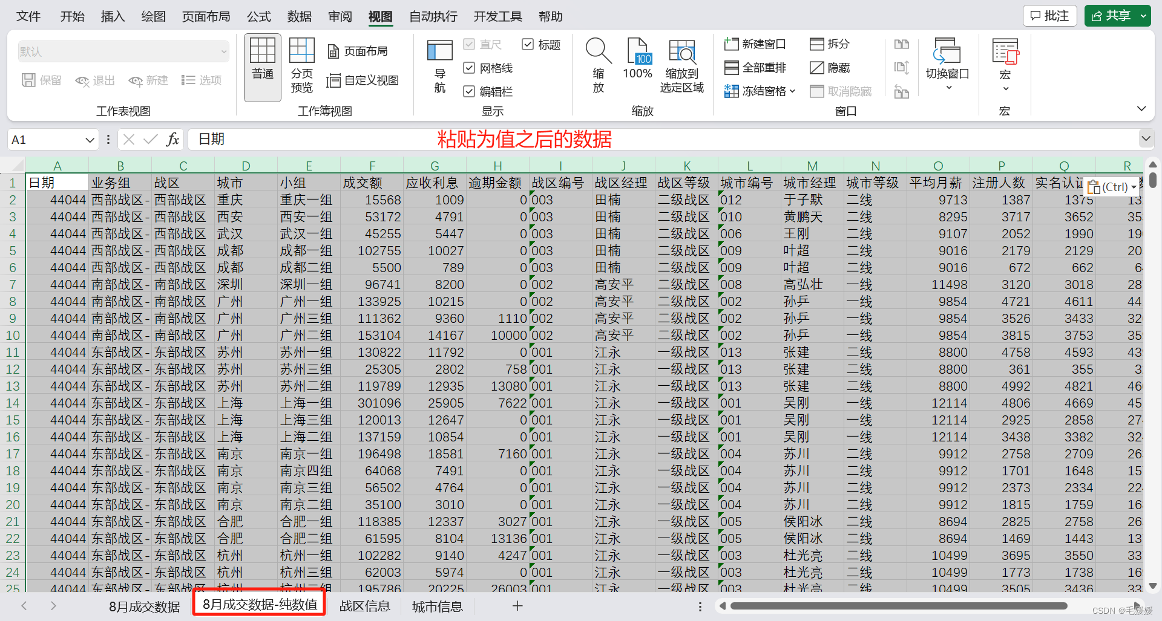The height and width of the screenshot is (621, 1162).
Task: Click the cancel X in formula bar
Action: coord(129,140)
